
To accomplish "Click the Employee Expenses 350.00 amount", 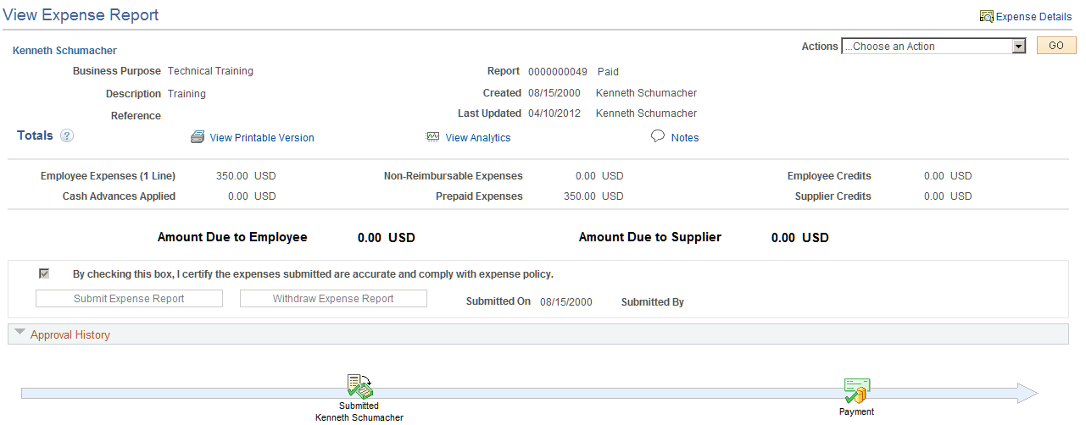I will 232,176.
